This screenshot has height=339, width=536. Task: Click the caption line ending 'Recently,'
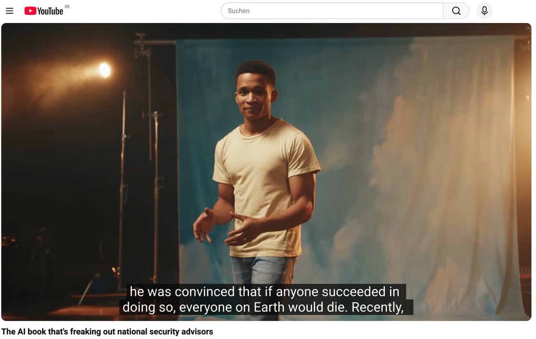pyautogui.click(x=263, y=307)
